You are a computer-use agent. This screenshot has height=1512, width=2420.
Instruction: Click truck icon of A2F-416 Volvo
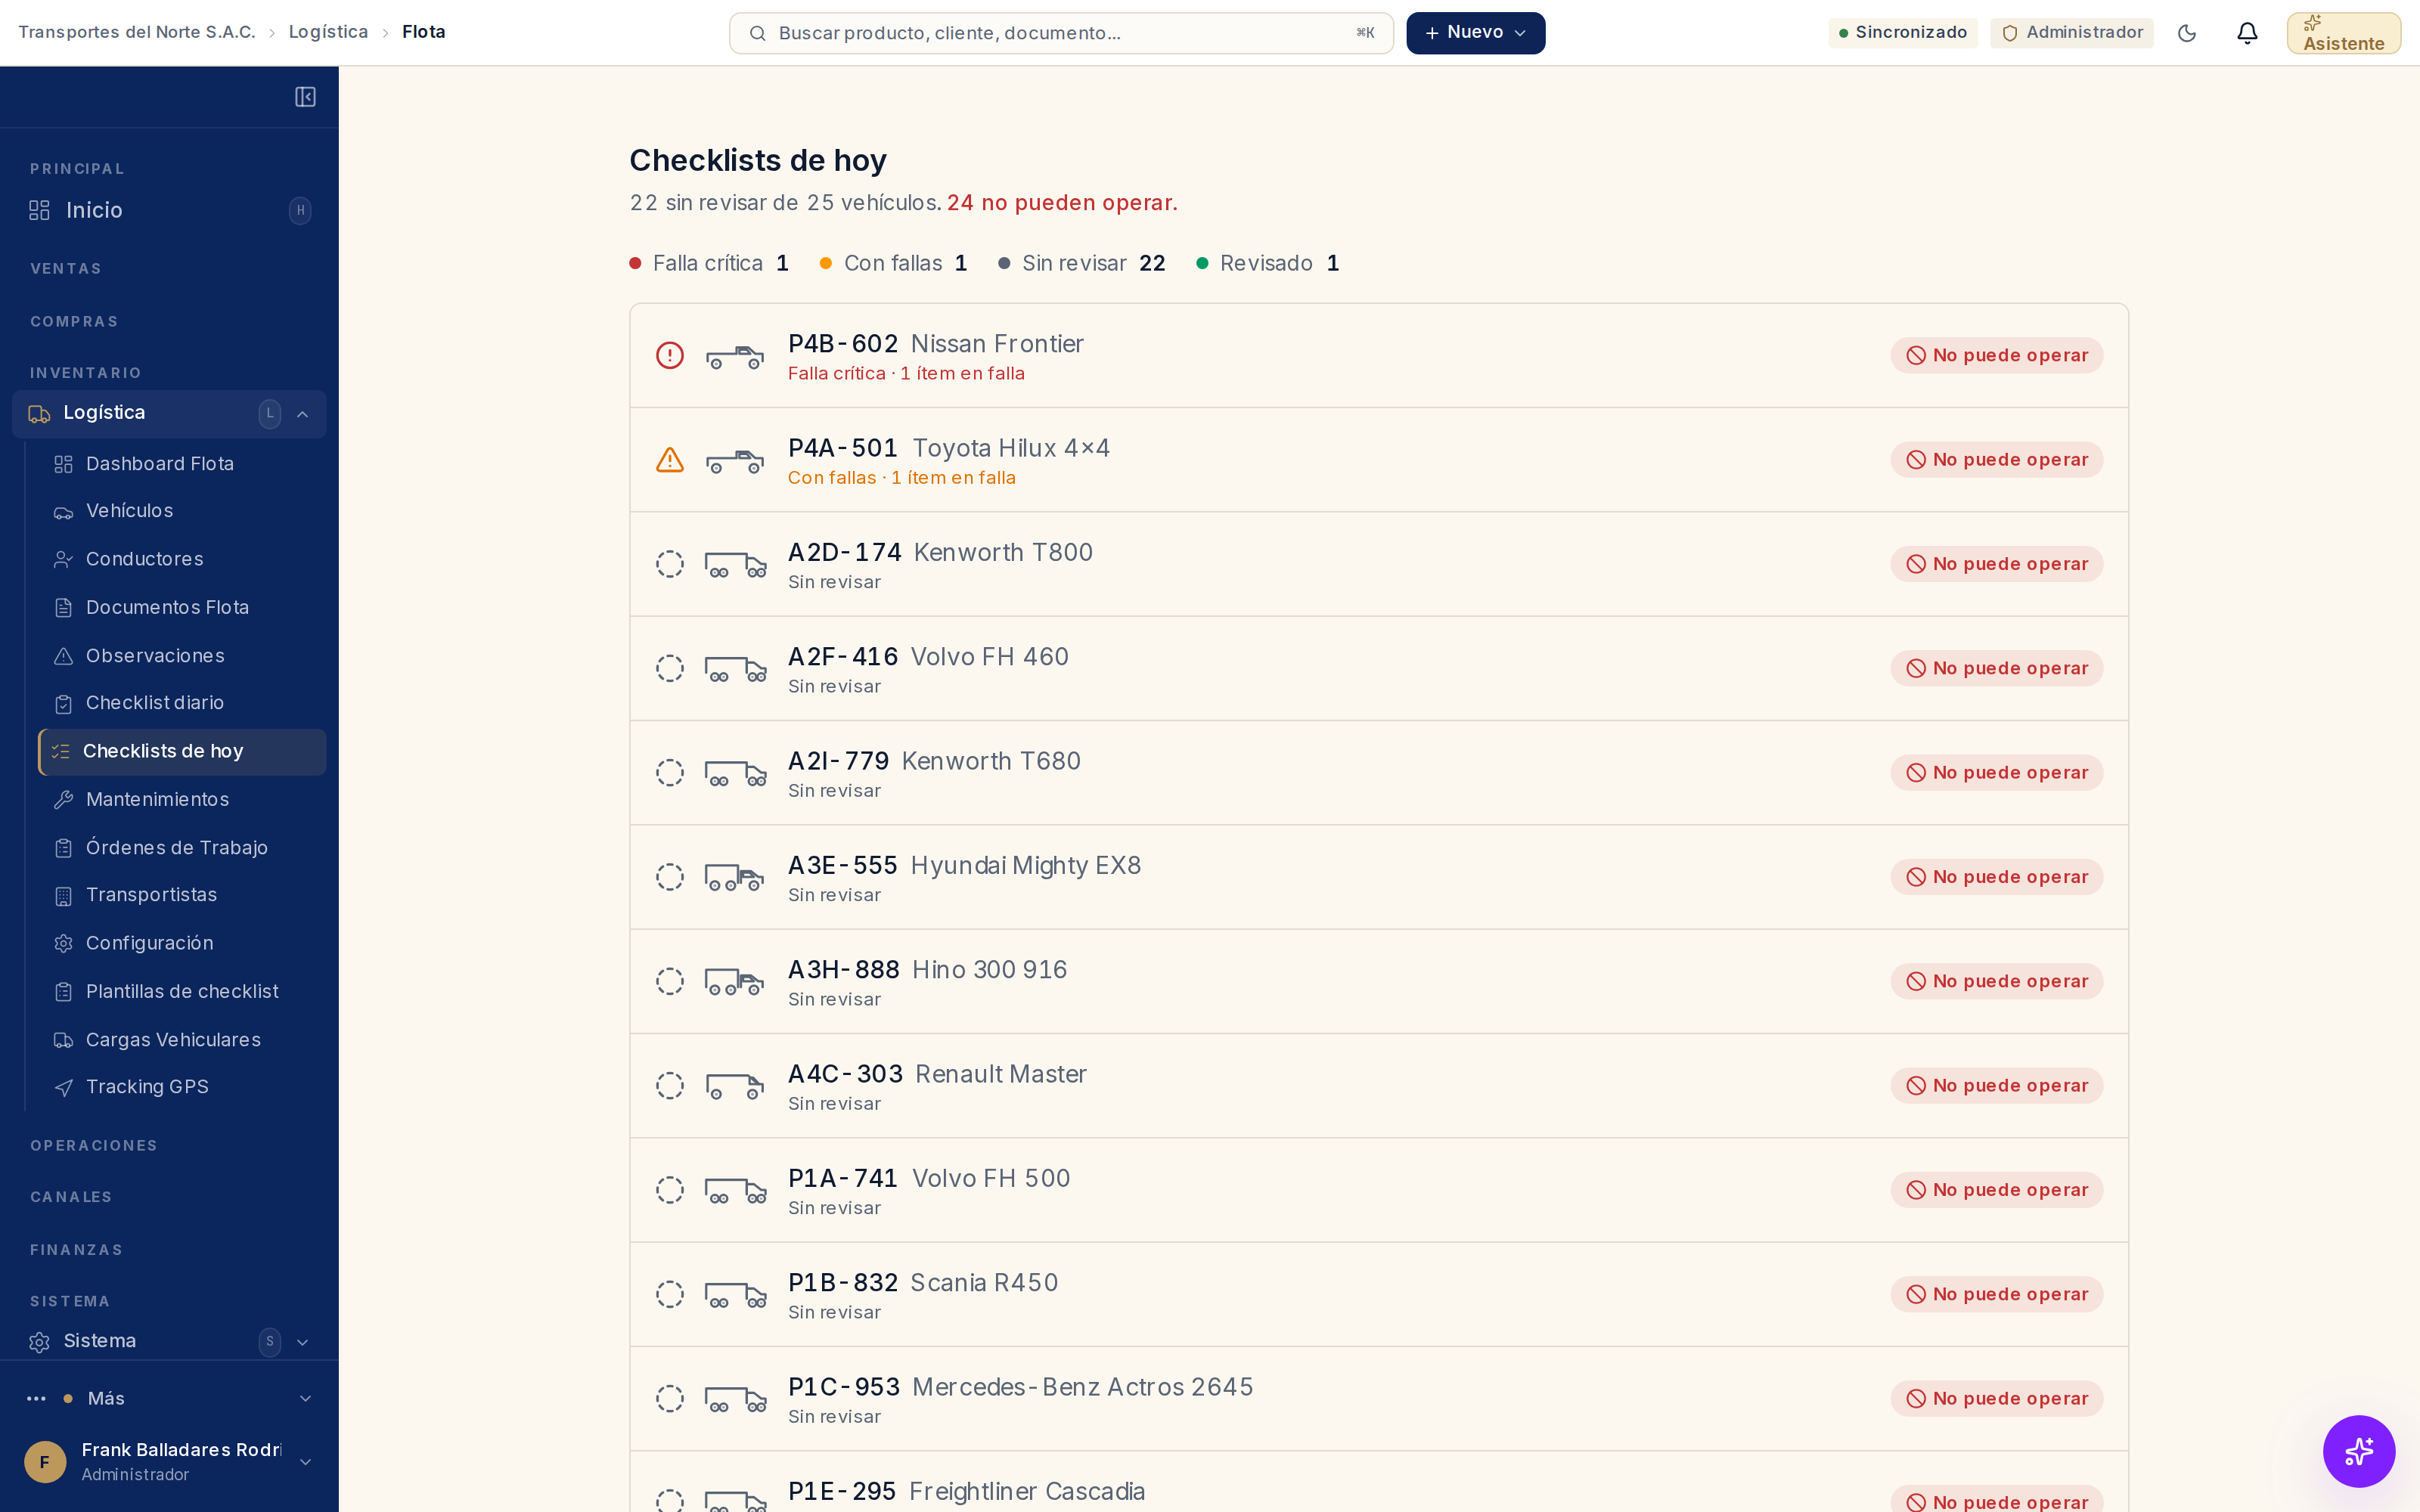pyautogui.click(x=735, y=669)
